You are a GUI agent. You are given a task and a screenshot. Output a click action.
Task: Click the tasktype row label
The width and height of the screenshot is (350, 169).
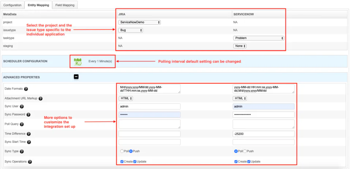9,38
